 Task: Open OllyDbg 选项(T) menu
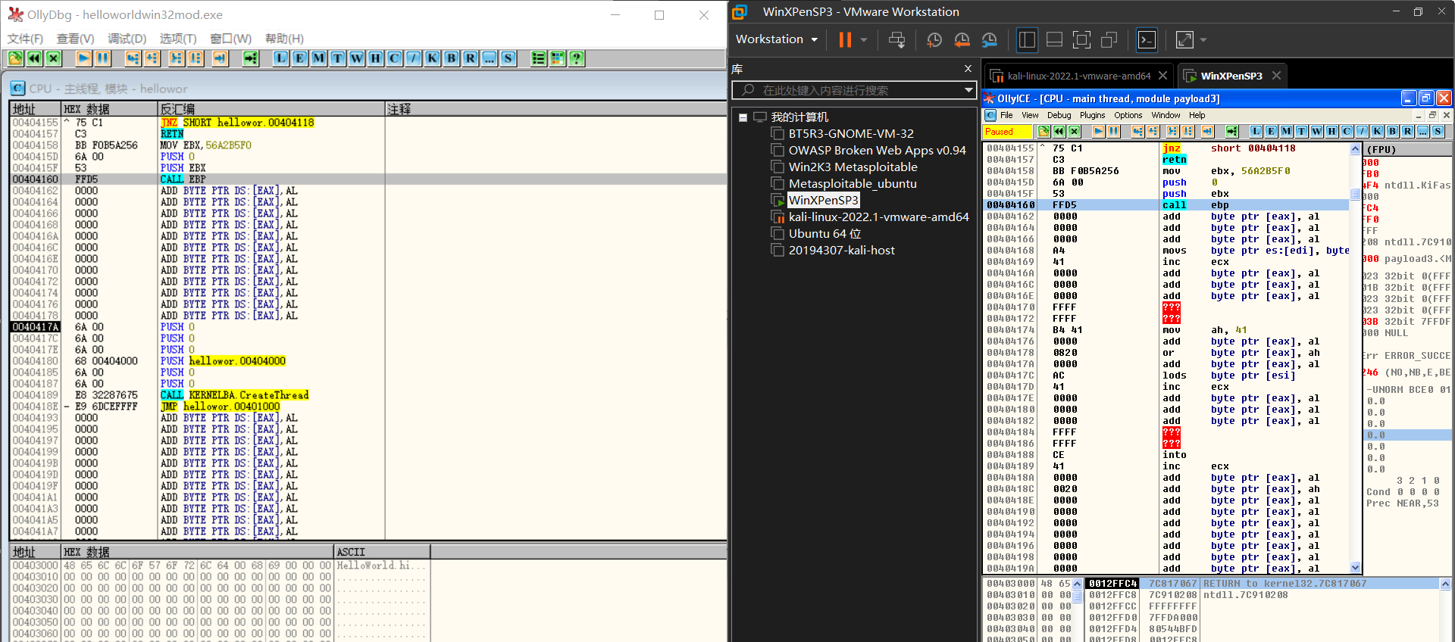178,39
